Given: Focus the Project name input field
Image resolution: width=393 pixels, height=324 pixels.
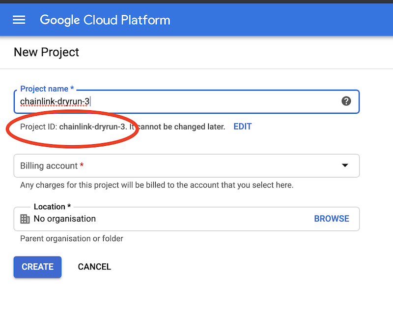Looking at the screenshot, I should pyautogui.click(x=187, y=101).
